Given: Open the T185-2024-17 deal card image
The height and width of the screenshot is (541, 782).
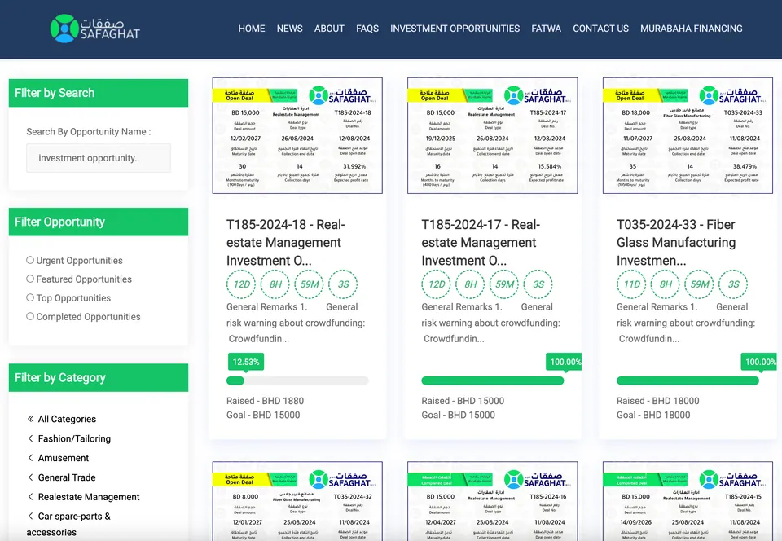Looking at the screenshot, I should pyautogui.click(x=492, y=135).
